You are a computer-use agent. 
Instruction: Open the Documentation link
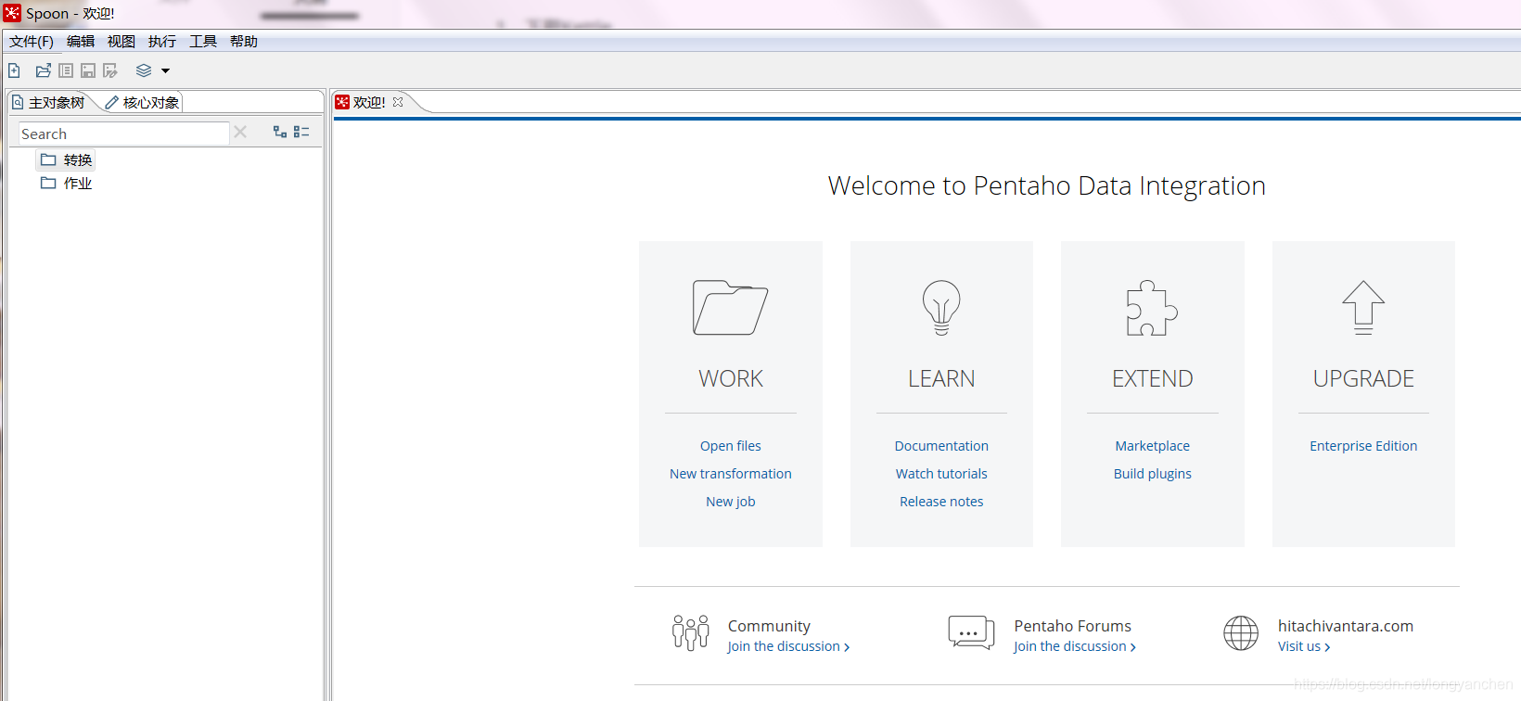941,446
